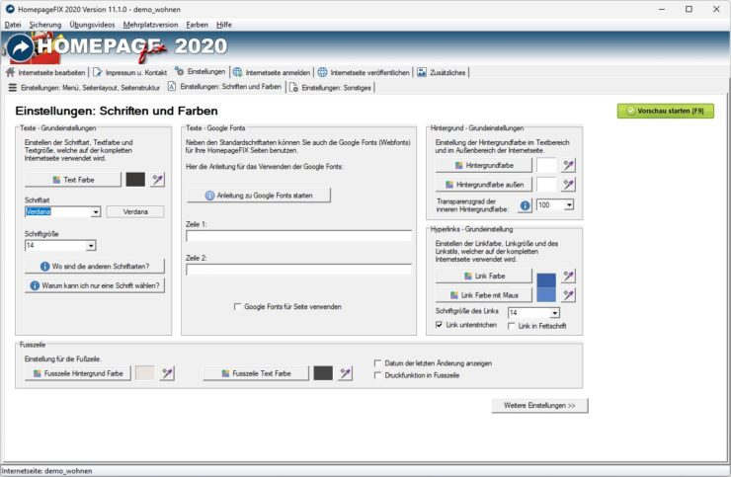Click the blue Link Farbe color swatch

coord(546,279)
